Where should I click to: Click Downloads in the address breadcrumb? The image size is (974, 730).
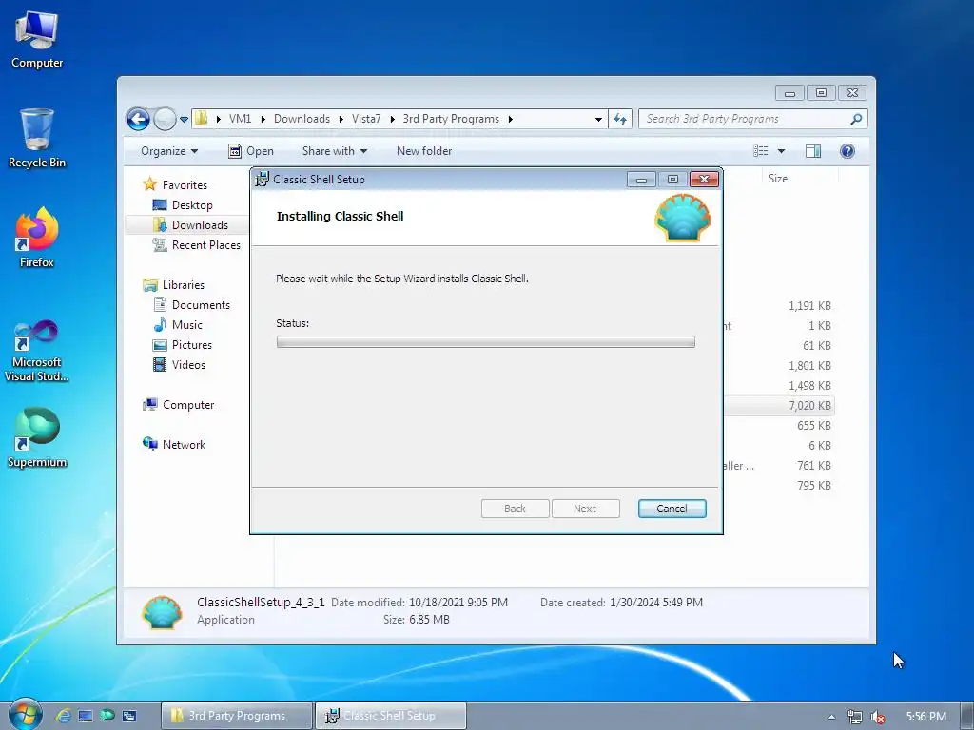pyautogui.click(x=302, y=119)
